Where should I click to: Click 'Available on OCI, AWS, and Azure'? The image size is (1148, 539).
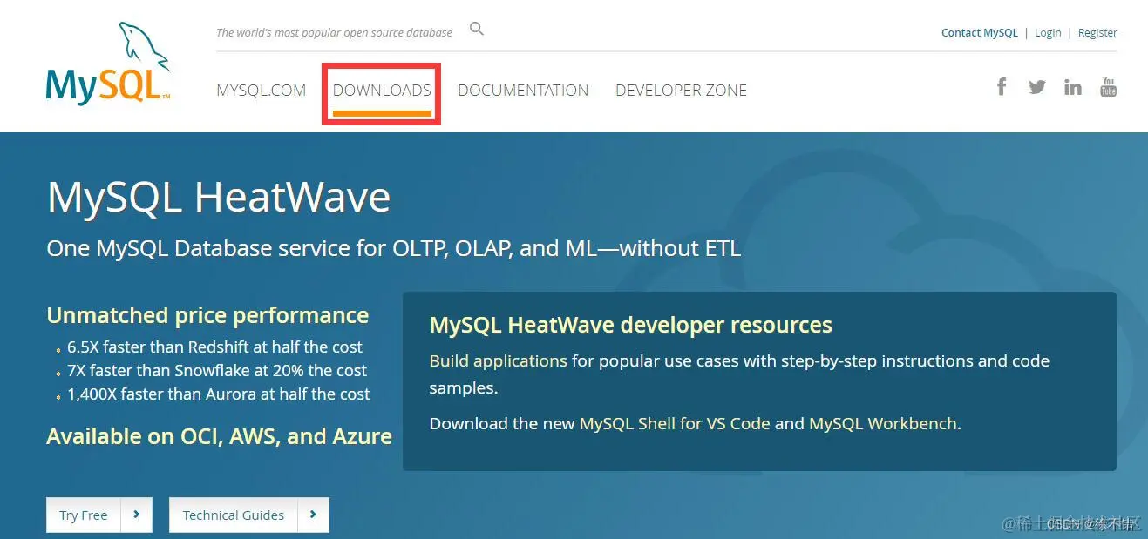pos(219,436)
